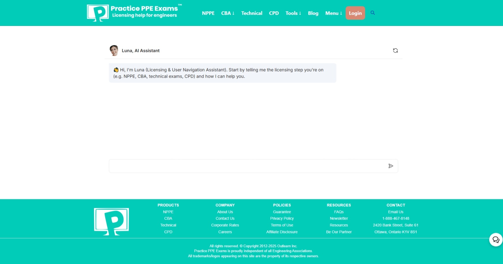Visit the Corporate Rates footer link
The image size is (503, 264).
pyautogui.click(x=225, y=225)
